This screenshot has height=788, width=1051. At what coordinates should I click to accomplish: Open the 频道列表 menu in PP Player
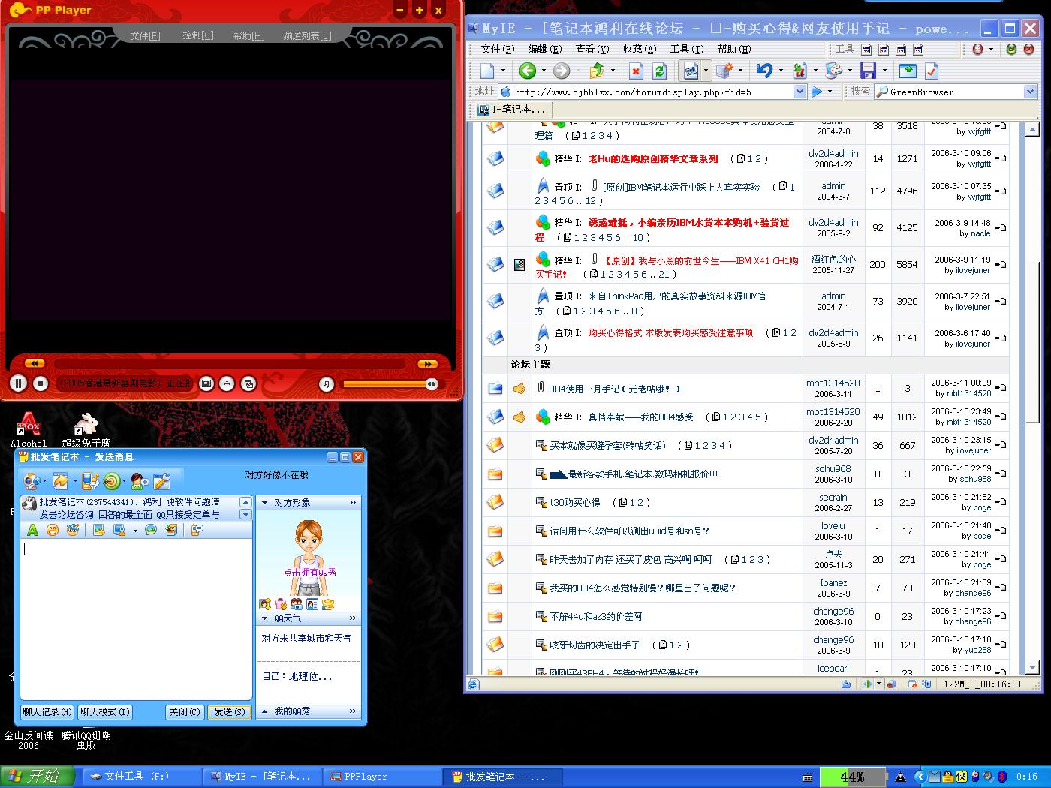[x=306, y=35]
